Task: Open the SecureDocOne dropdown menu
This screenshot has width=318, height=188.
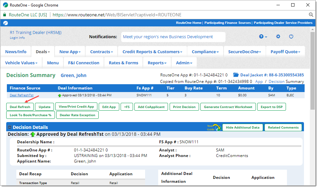Action: tap(244, 52)
